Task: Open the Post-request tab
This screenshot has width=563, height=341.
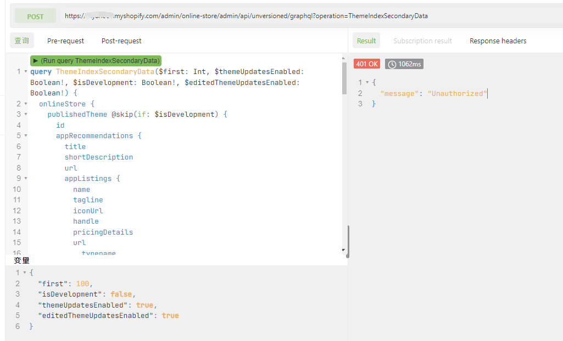Action: pyautogui.click(x=121, y=41)
